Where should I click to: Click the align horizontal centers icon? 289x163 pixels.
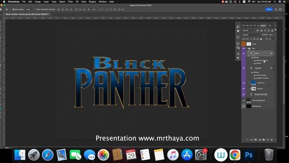tap(63, 10)
